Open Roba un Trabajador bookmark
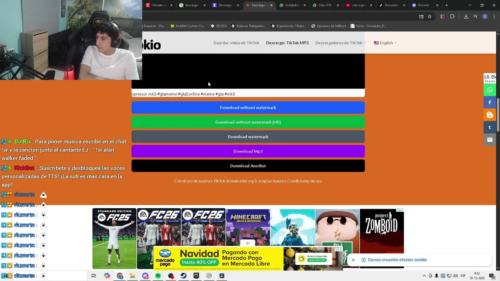500x281 pixels. coord(248,26)
